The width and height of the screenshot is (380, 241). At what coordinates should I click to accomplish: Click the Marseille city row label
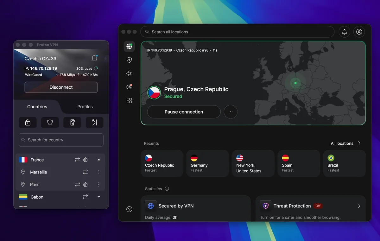pyautogui.click(x=39, y=172)
